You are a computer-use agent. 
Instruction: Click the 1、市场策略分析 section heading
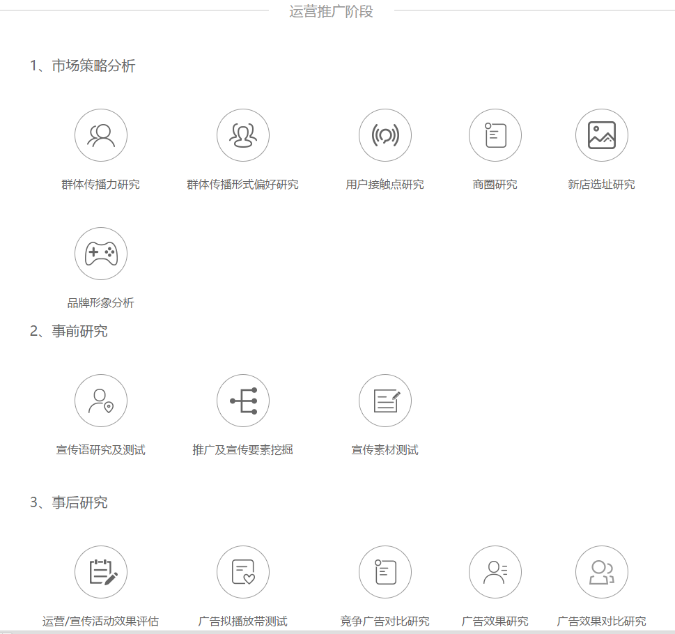(83, 66)
